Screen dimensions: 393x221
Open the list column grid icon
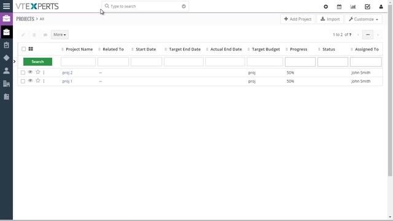click(x=31, y=49)
